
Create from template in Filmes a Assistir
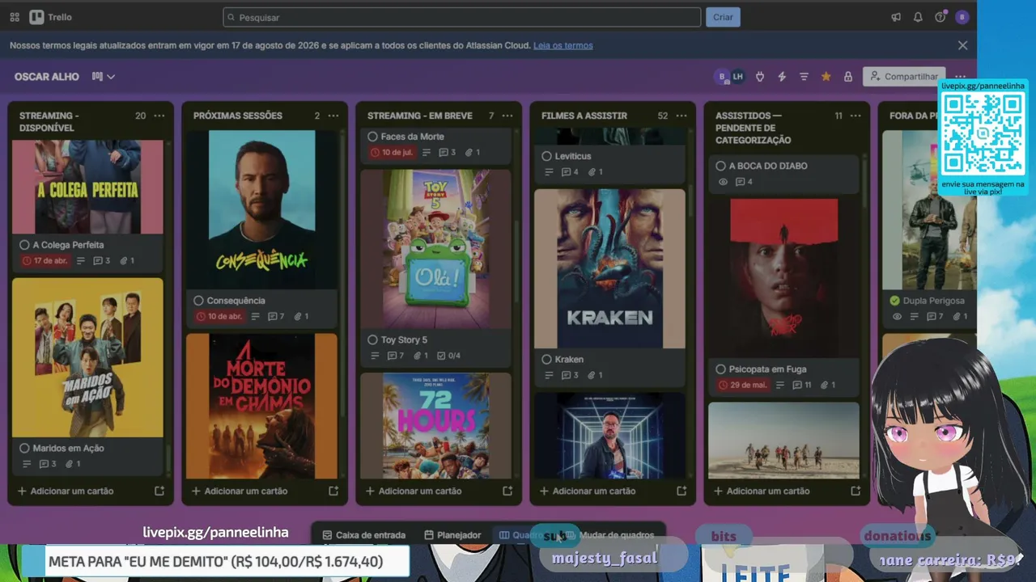click(681, 491)
